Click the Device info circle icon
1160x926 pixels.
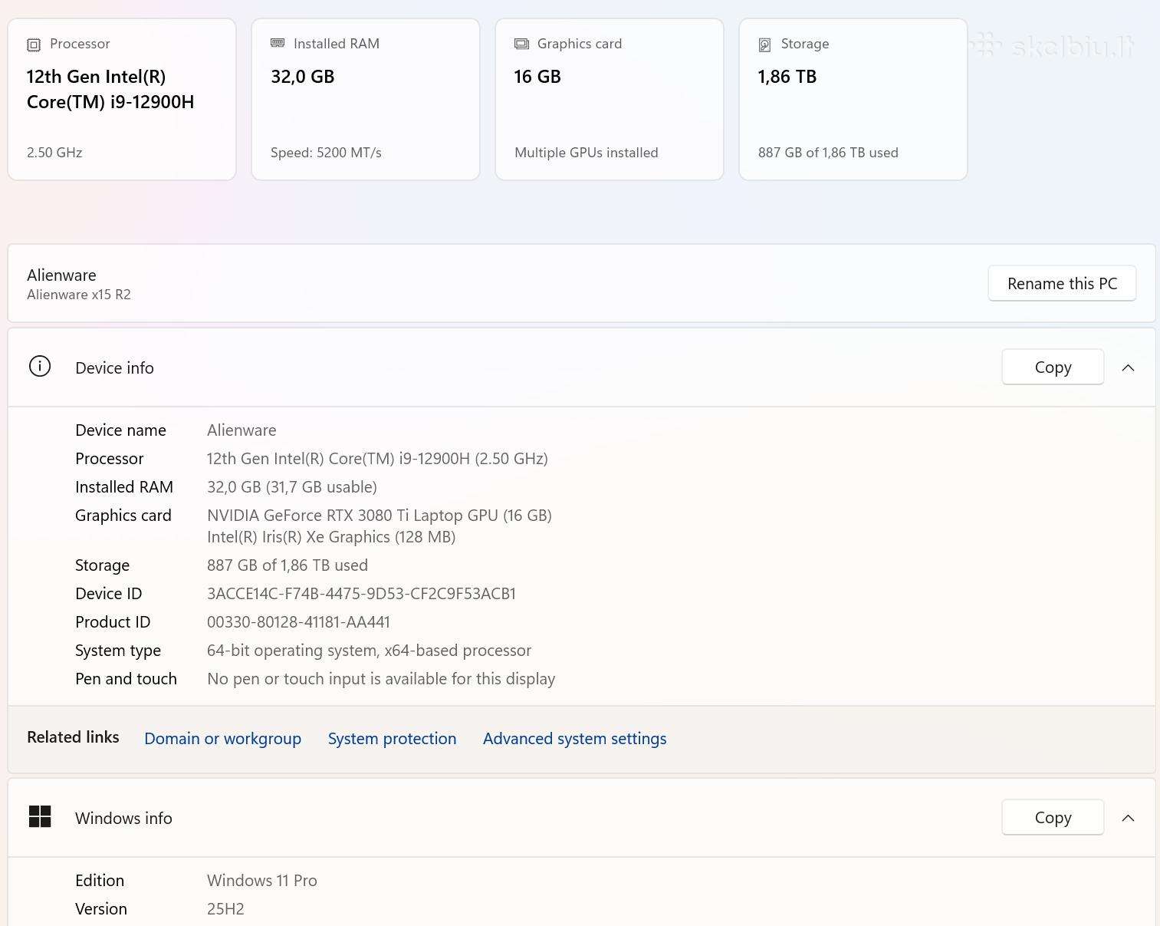pyautogui.click(x=40, y=367)
